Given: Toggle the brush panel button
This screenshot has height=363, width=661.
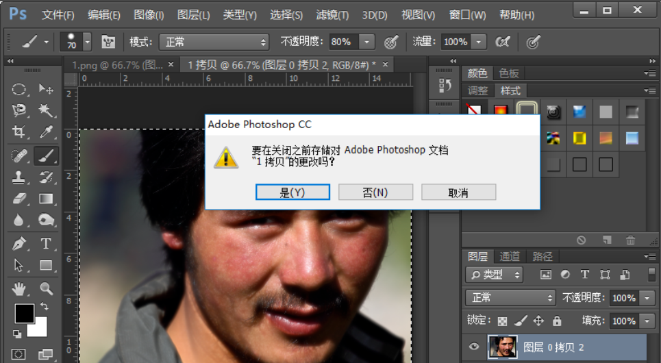Looking at the screenshot, I should click(108, 42).
